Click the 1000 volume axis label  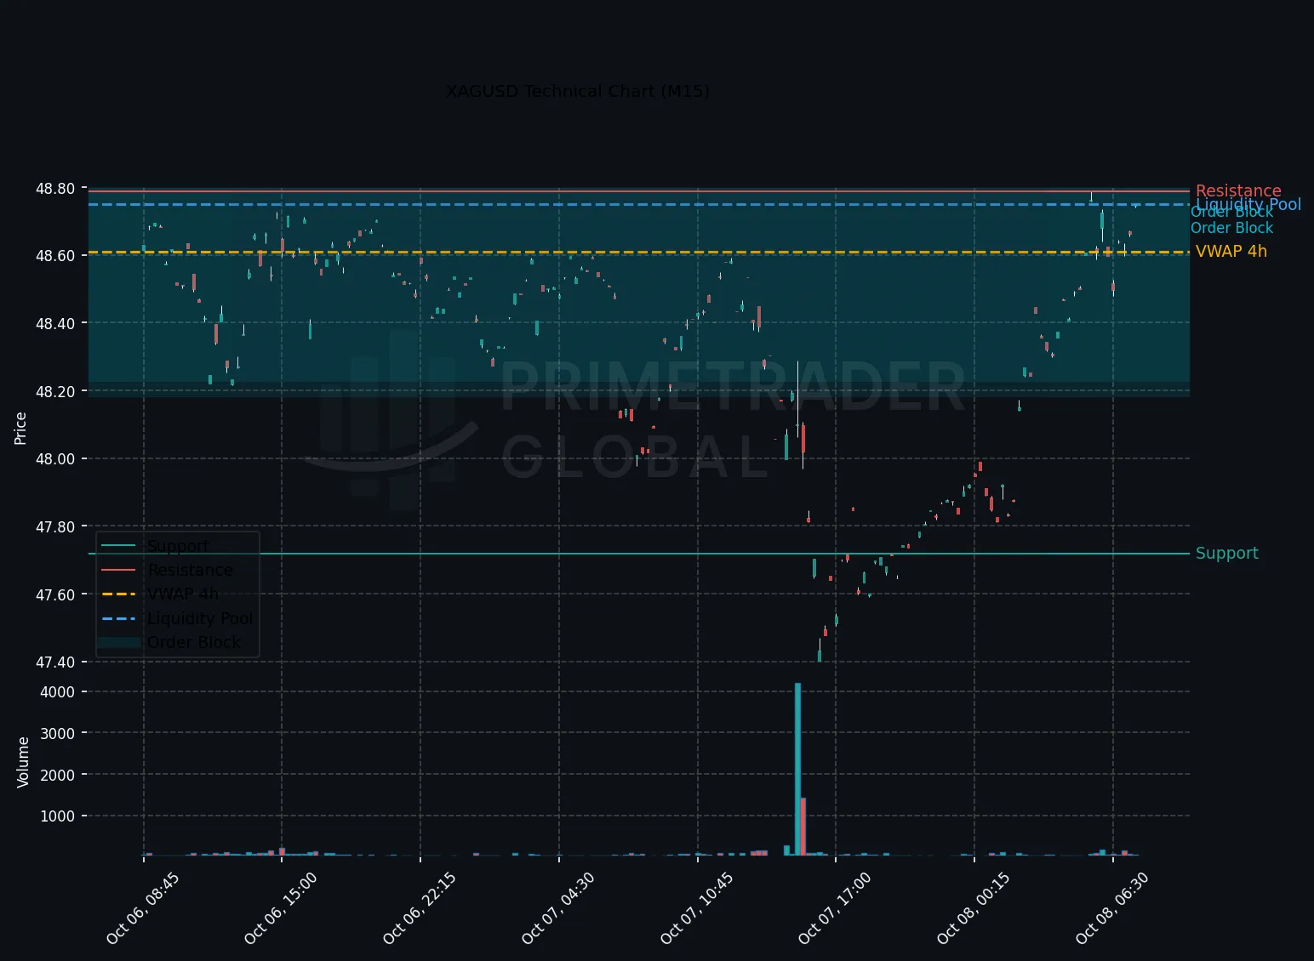58,816
